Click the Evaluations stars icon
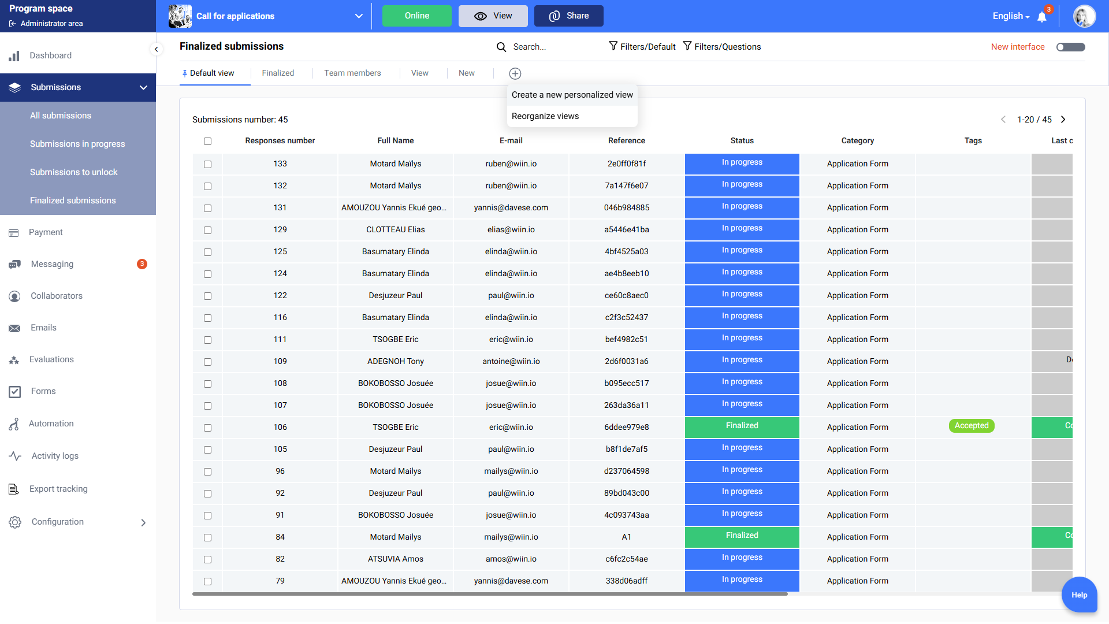This screenshot has width=1109, height=624. (14, 360)
